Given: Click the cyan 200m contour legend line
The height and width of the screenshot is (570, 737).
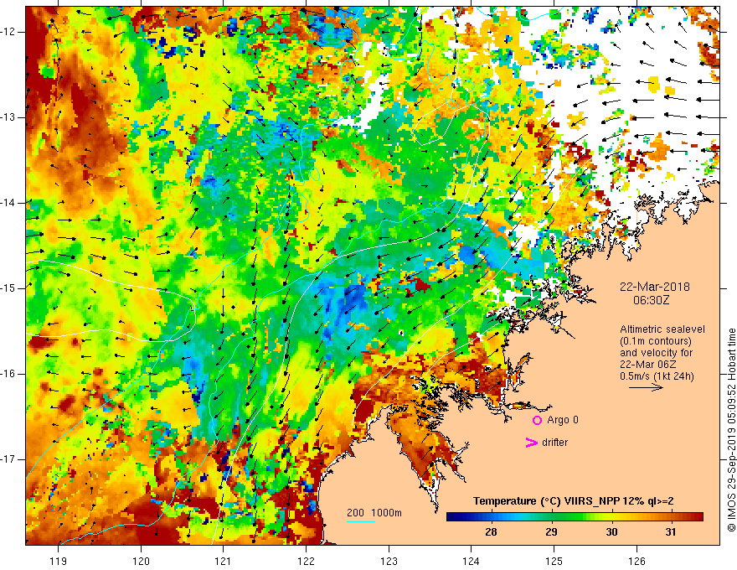Looking at the screenshot, I should coord(361,521).
